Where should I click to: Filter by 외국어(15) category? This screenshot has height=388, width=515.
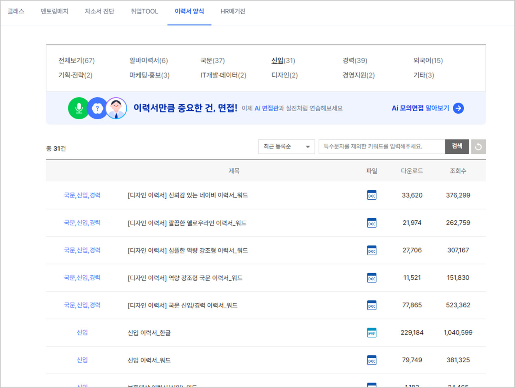pos(428,60)
